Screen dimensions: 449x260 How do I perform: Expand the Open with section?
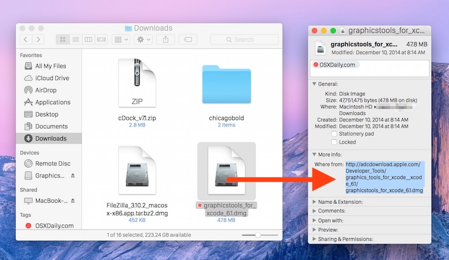[x=314, y=220]
